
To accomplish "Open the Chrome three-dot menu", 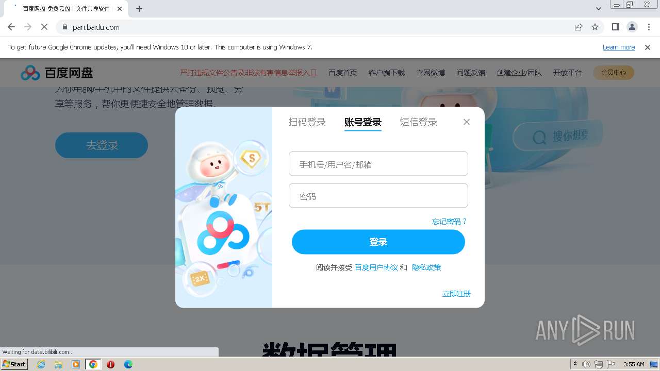I will point(649,27).
